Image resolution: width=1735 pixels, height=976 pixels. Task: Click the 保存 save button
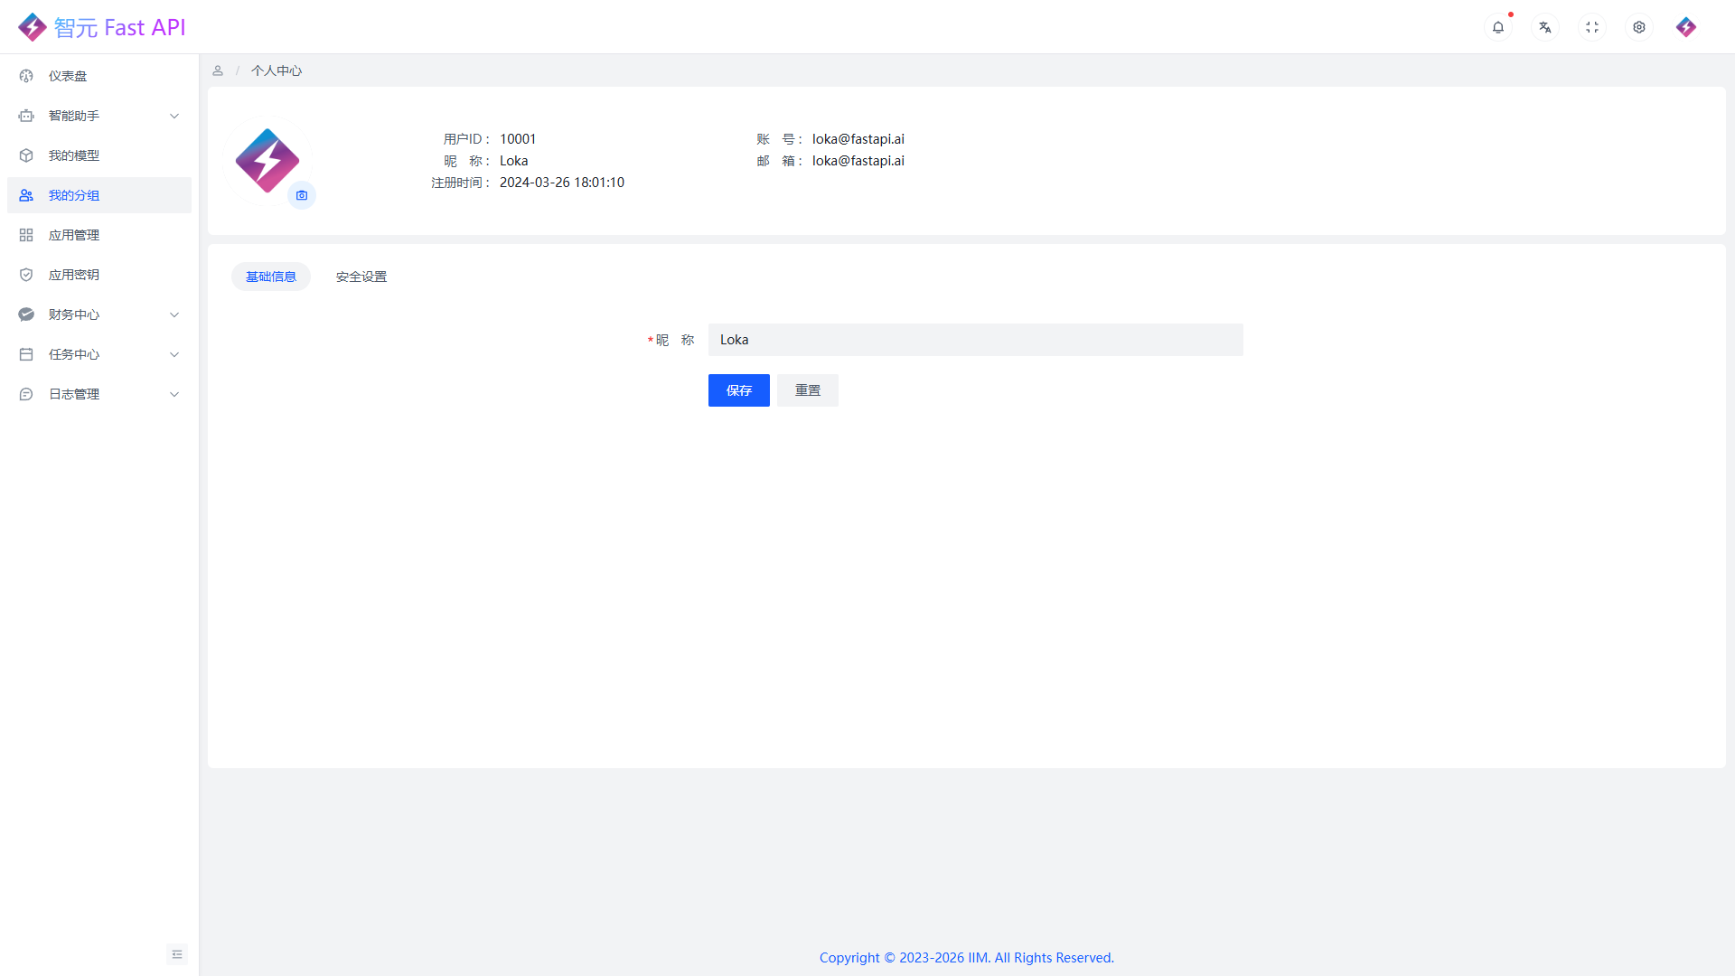739,390
